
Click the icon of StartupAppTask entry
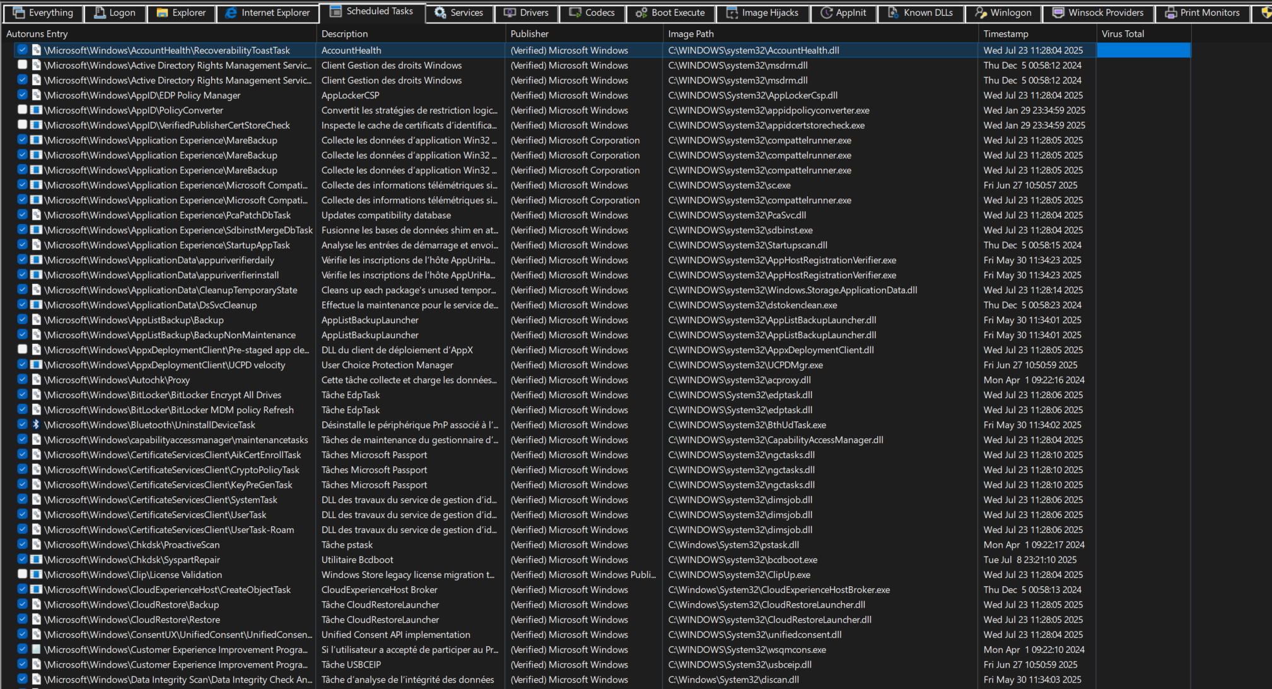pyautogui.click(x=36, y=245)
